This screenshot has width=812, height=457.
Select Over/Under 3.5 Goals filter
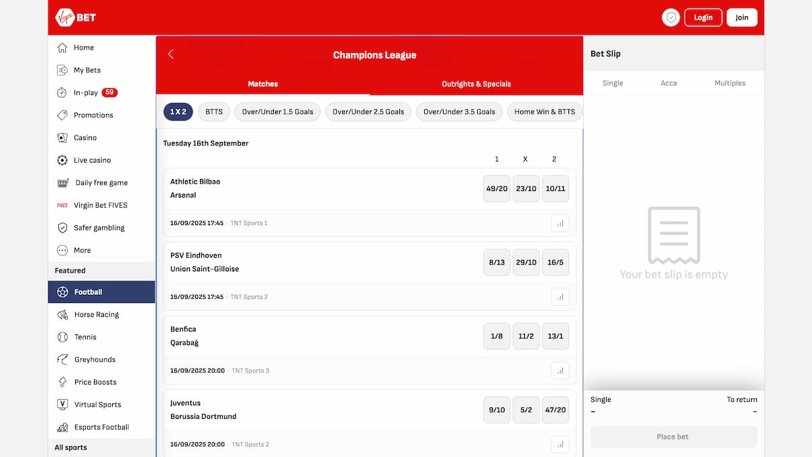459,112
